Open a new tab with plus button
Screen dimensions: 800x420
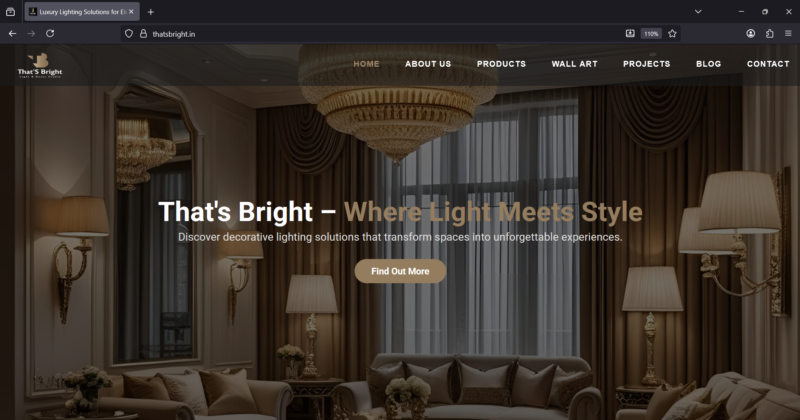pos(151,12)
